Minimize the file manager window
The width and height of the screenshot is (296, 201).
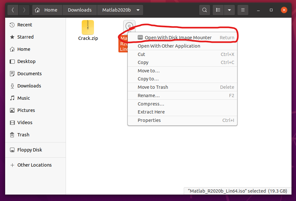click(x=258, y=10)
